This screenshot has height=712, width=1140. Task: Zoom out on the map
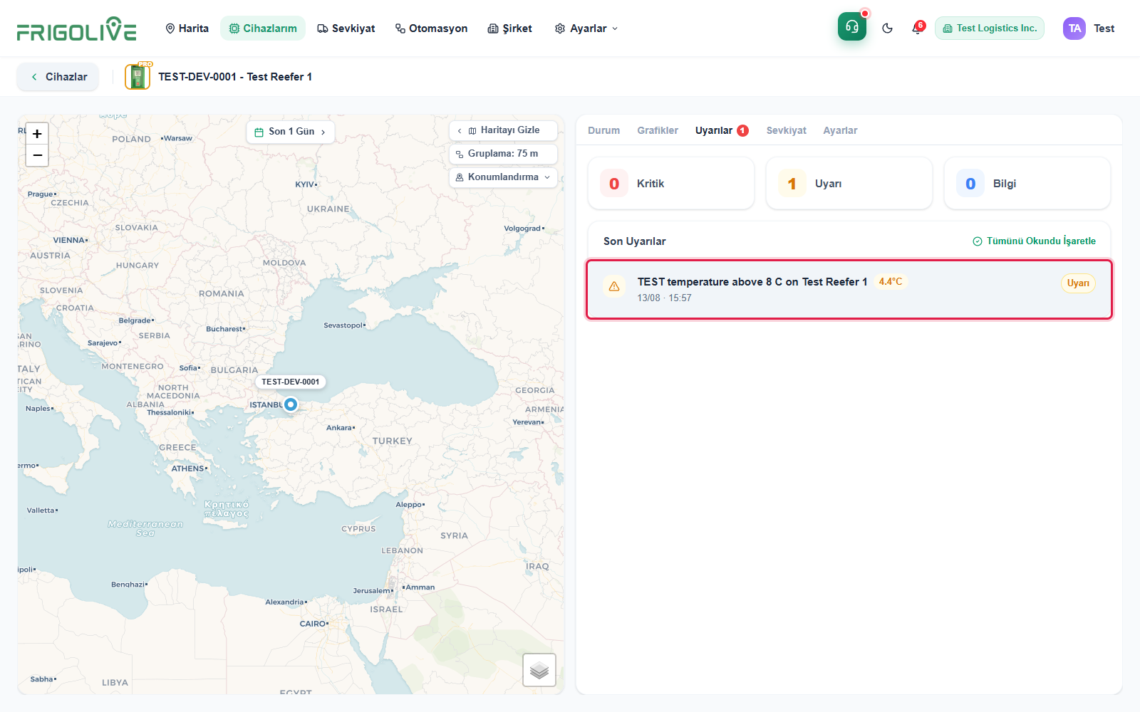[37, 155]
